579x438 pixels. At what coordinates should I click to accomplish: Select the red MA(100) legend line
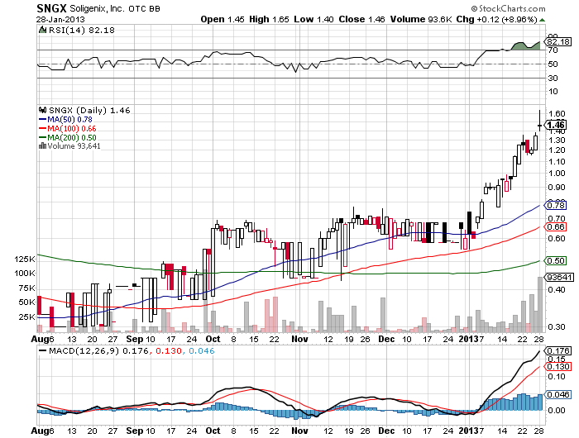[x=43, y=128]
